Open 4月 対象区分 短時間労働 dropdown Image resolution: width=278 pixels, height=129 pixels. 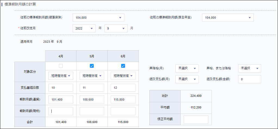click(61, 76)
